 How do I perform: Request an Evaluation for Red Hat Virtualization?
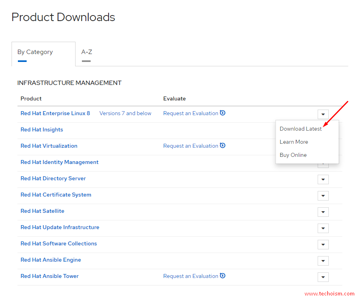(x=190, y=146)
